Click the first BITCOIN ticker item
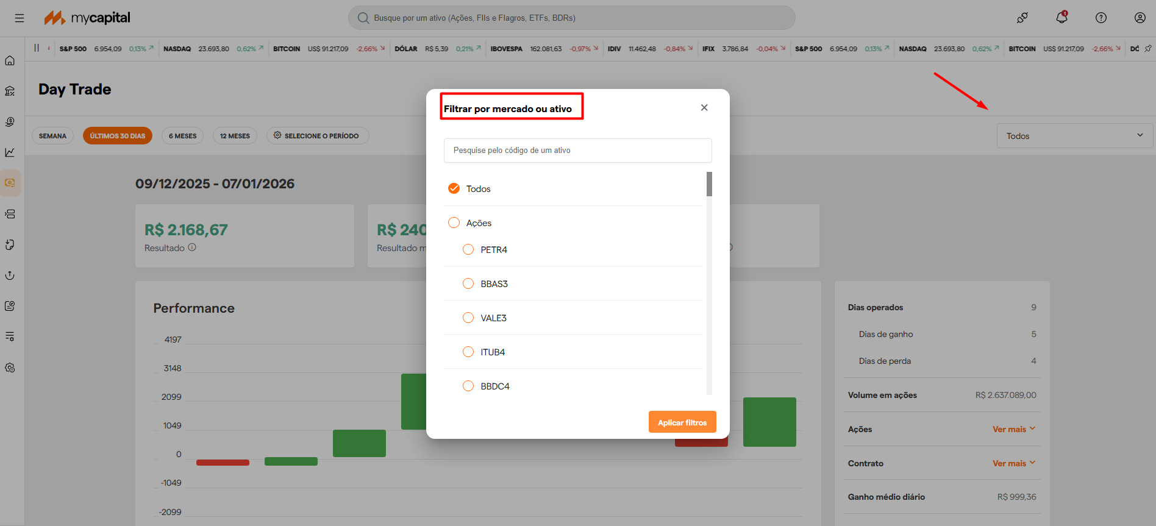 coord(329,49)
